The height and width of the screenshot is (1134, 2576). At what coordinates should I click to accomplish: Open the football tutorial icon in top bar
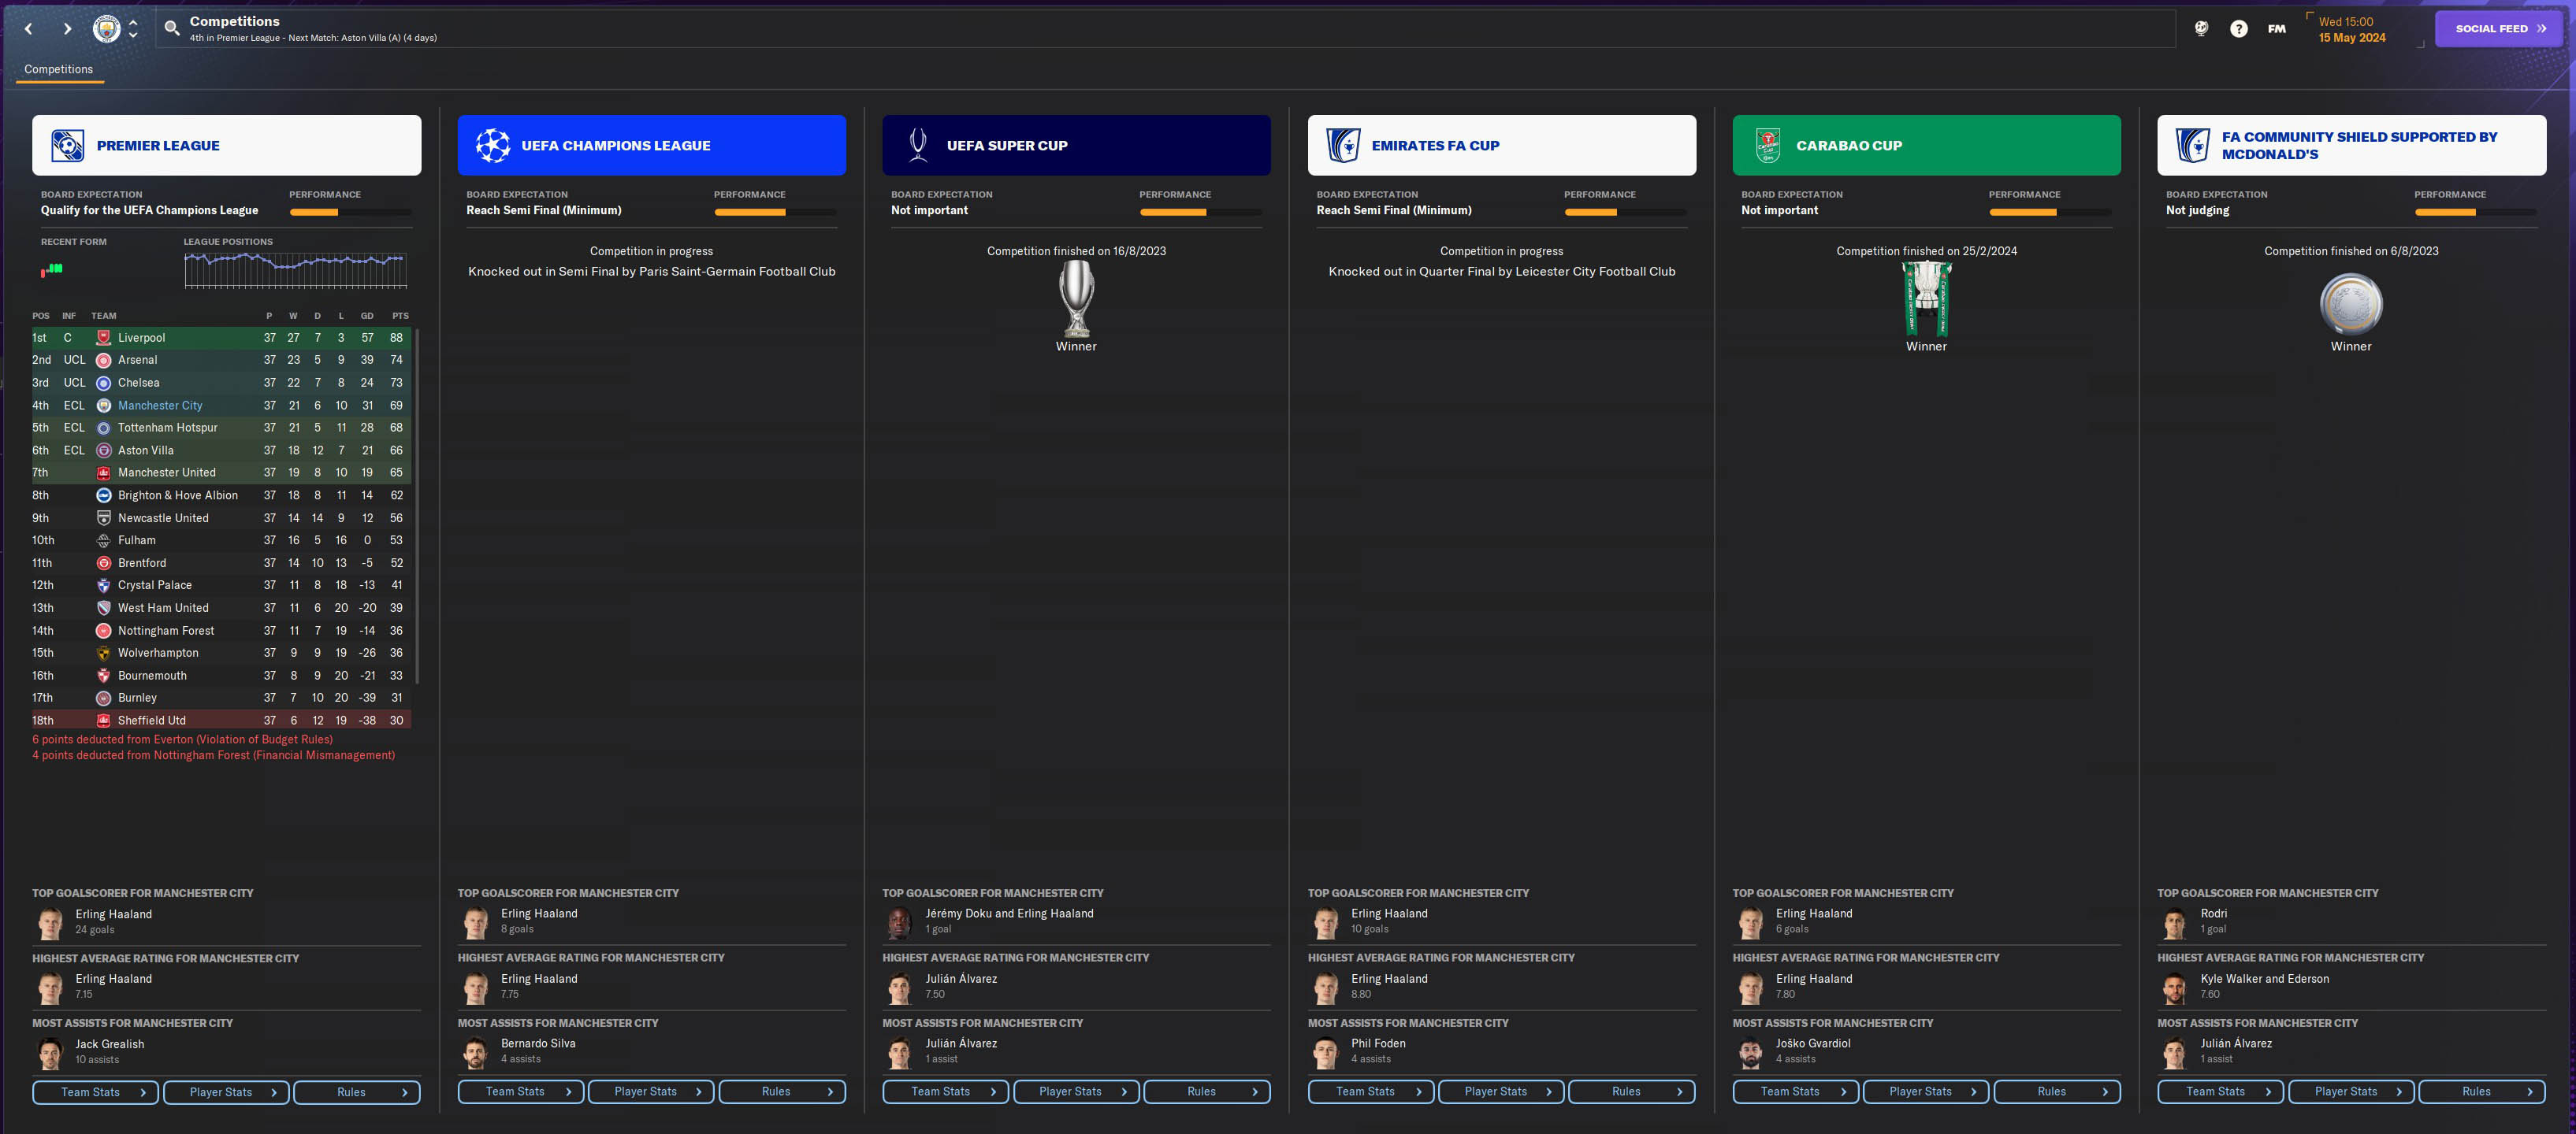(x=2201, y=29)
